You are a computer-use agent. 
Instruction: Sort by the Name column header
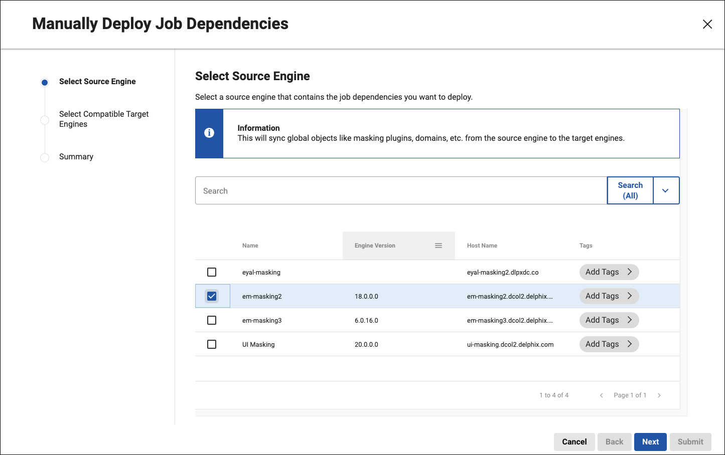click(250, 246)
